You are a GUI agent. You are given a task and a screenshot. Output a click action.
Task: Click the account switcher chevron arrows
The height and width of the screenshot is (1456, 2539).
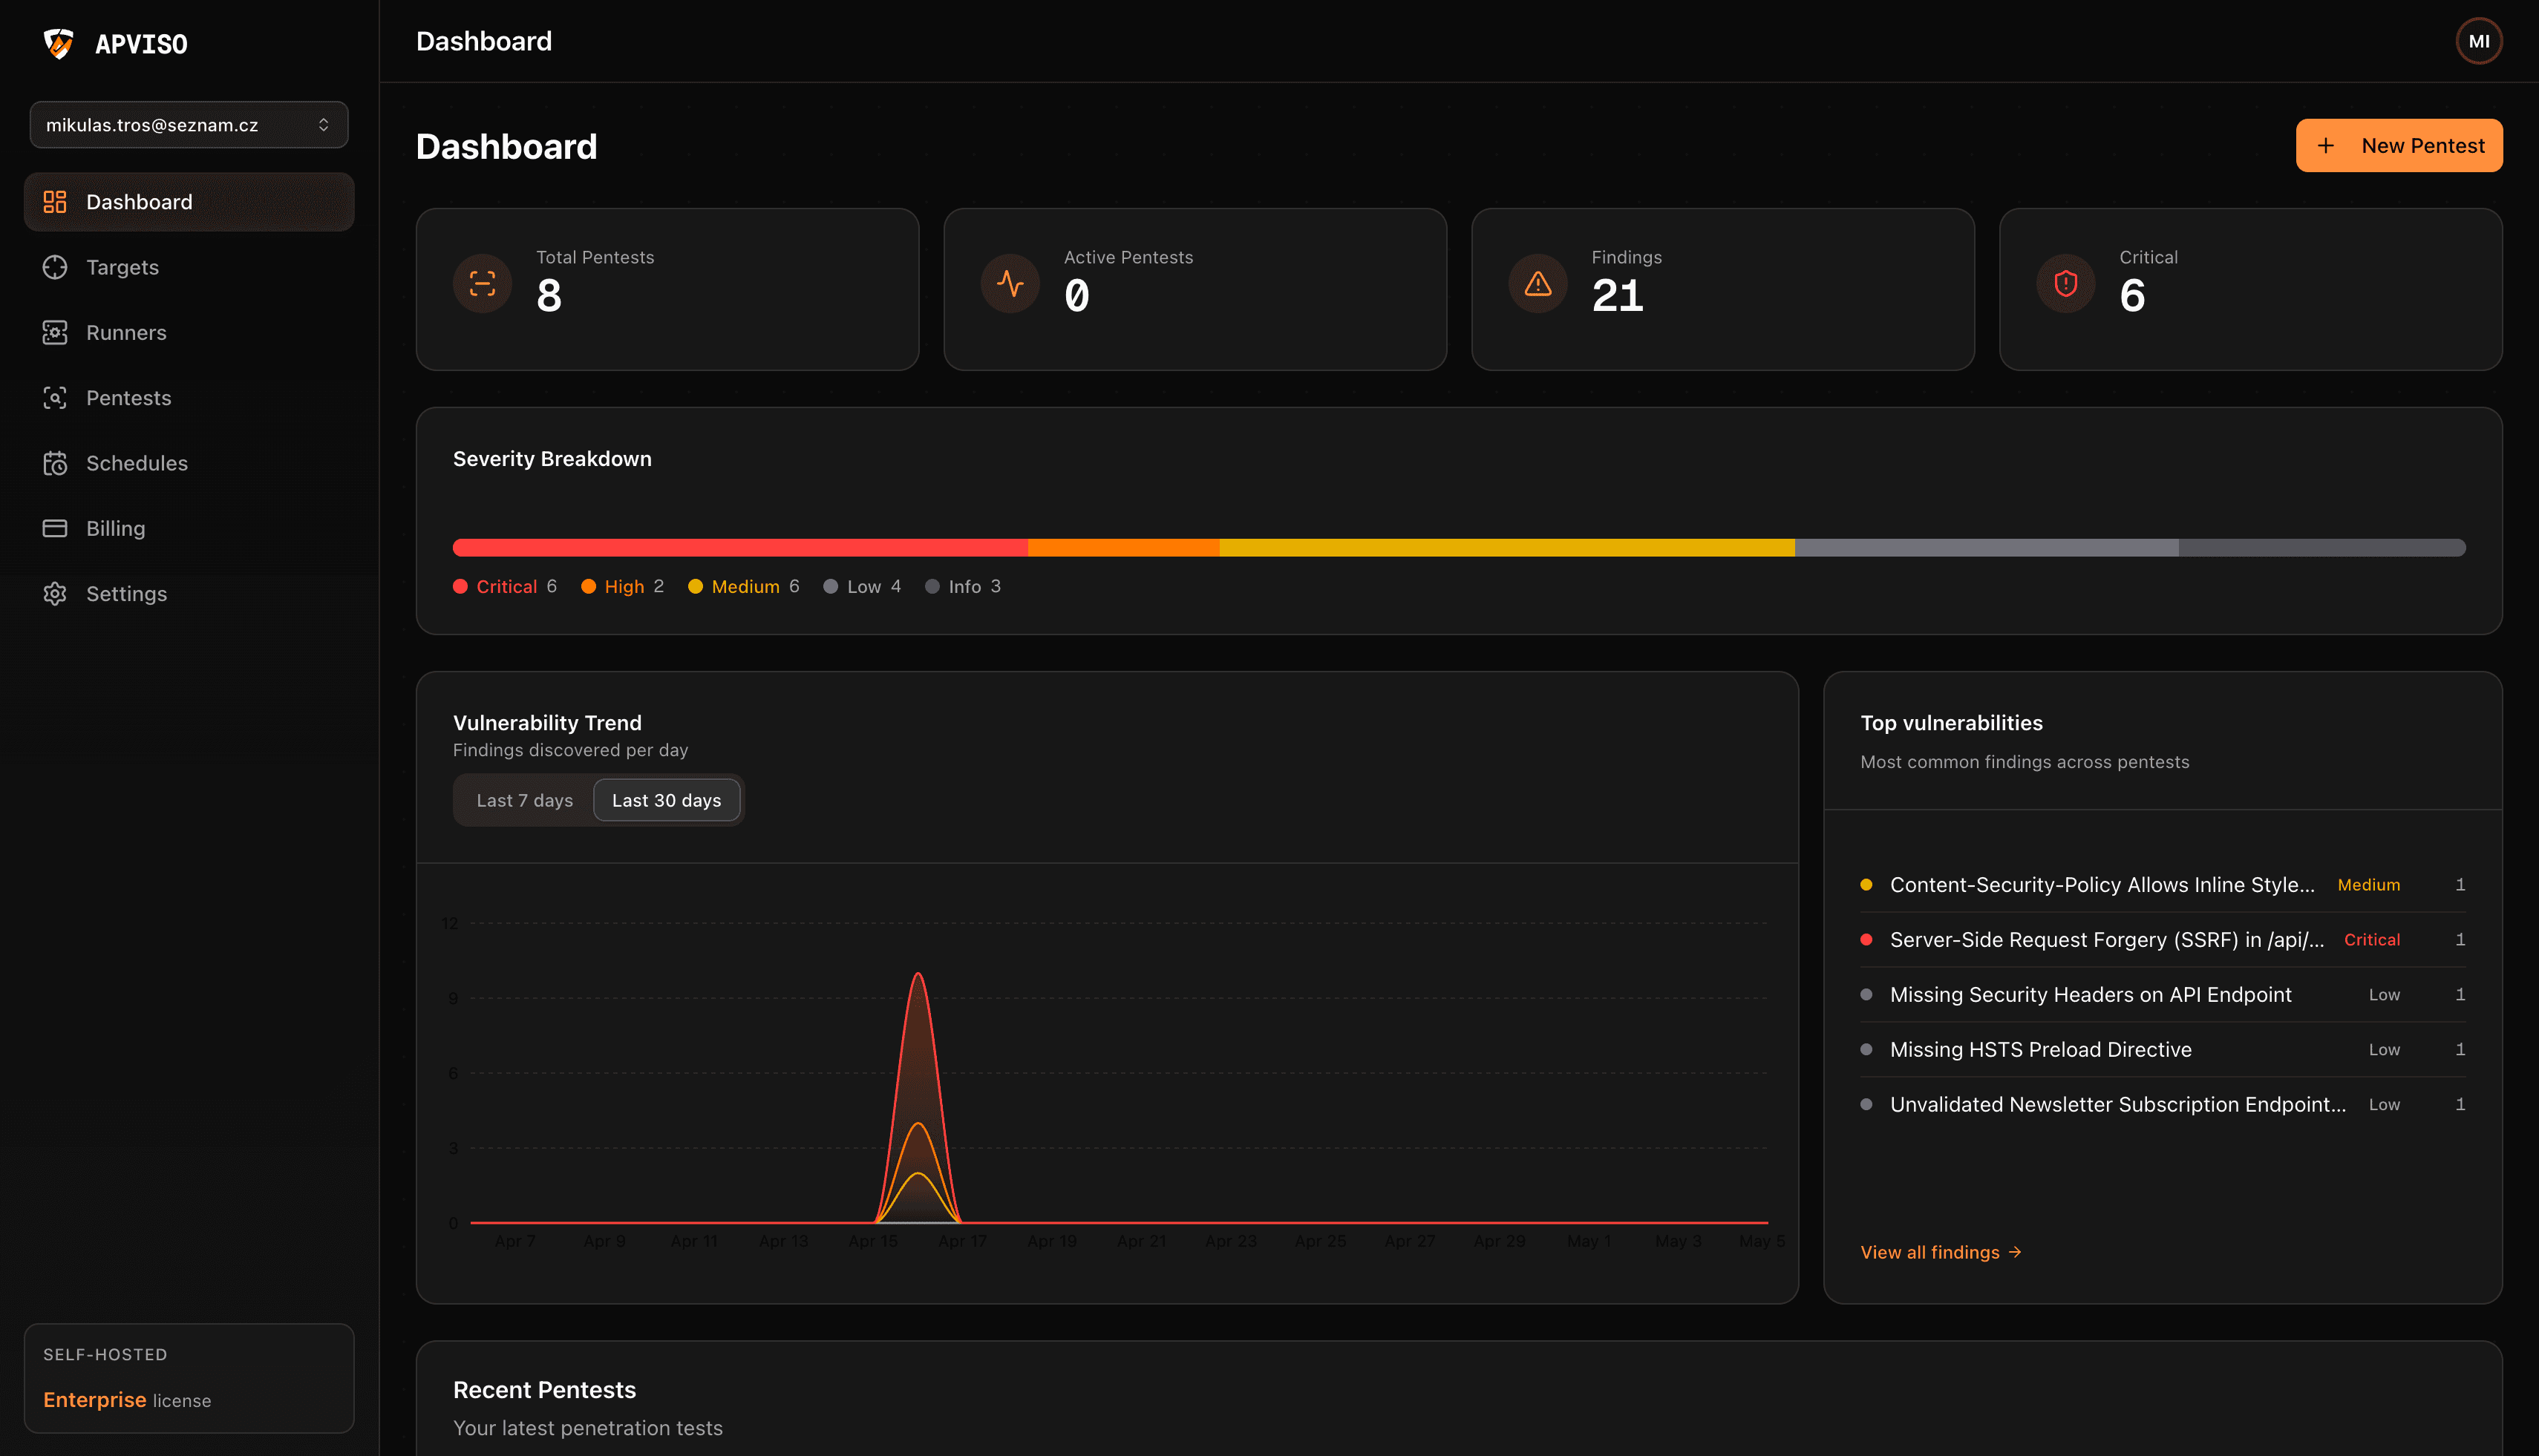[323, 125]
